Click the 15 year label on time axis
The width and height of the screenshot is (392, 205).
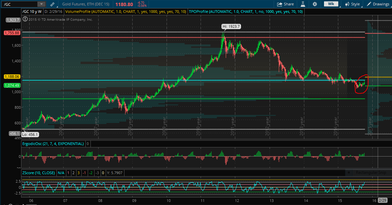click(340, 201)
